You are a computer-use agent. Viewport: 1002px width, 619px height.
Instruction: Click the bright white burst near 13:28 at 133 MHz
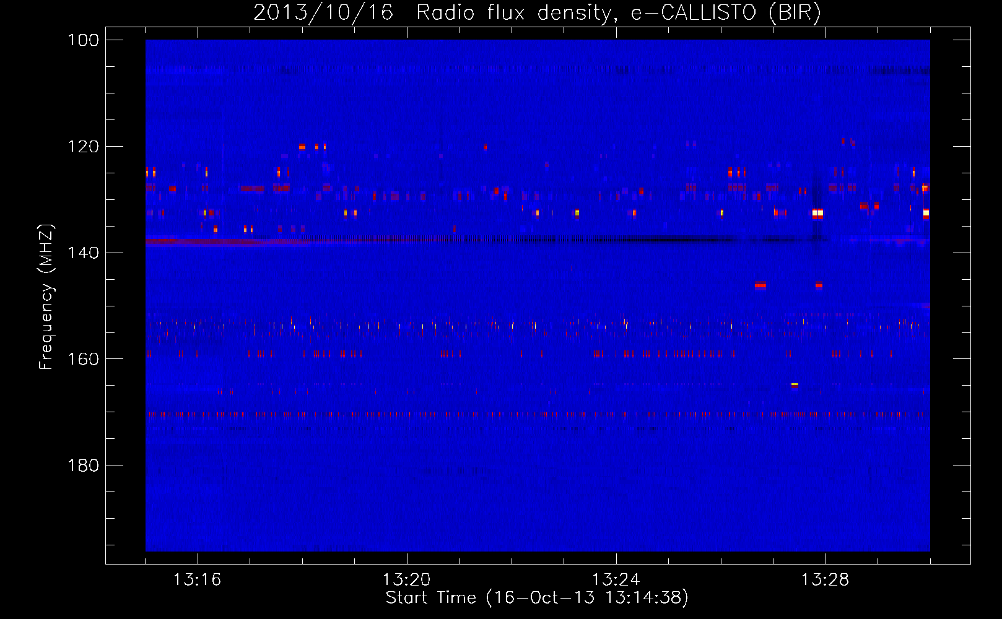(818, 214)
